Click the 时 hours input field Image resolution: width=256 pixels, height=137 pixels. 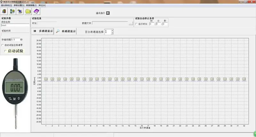click(x=151, y=24)
